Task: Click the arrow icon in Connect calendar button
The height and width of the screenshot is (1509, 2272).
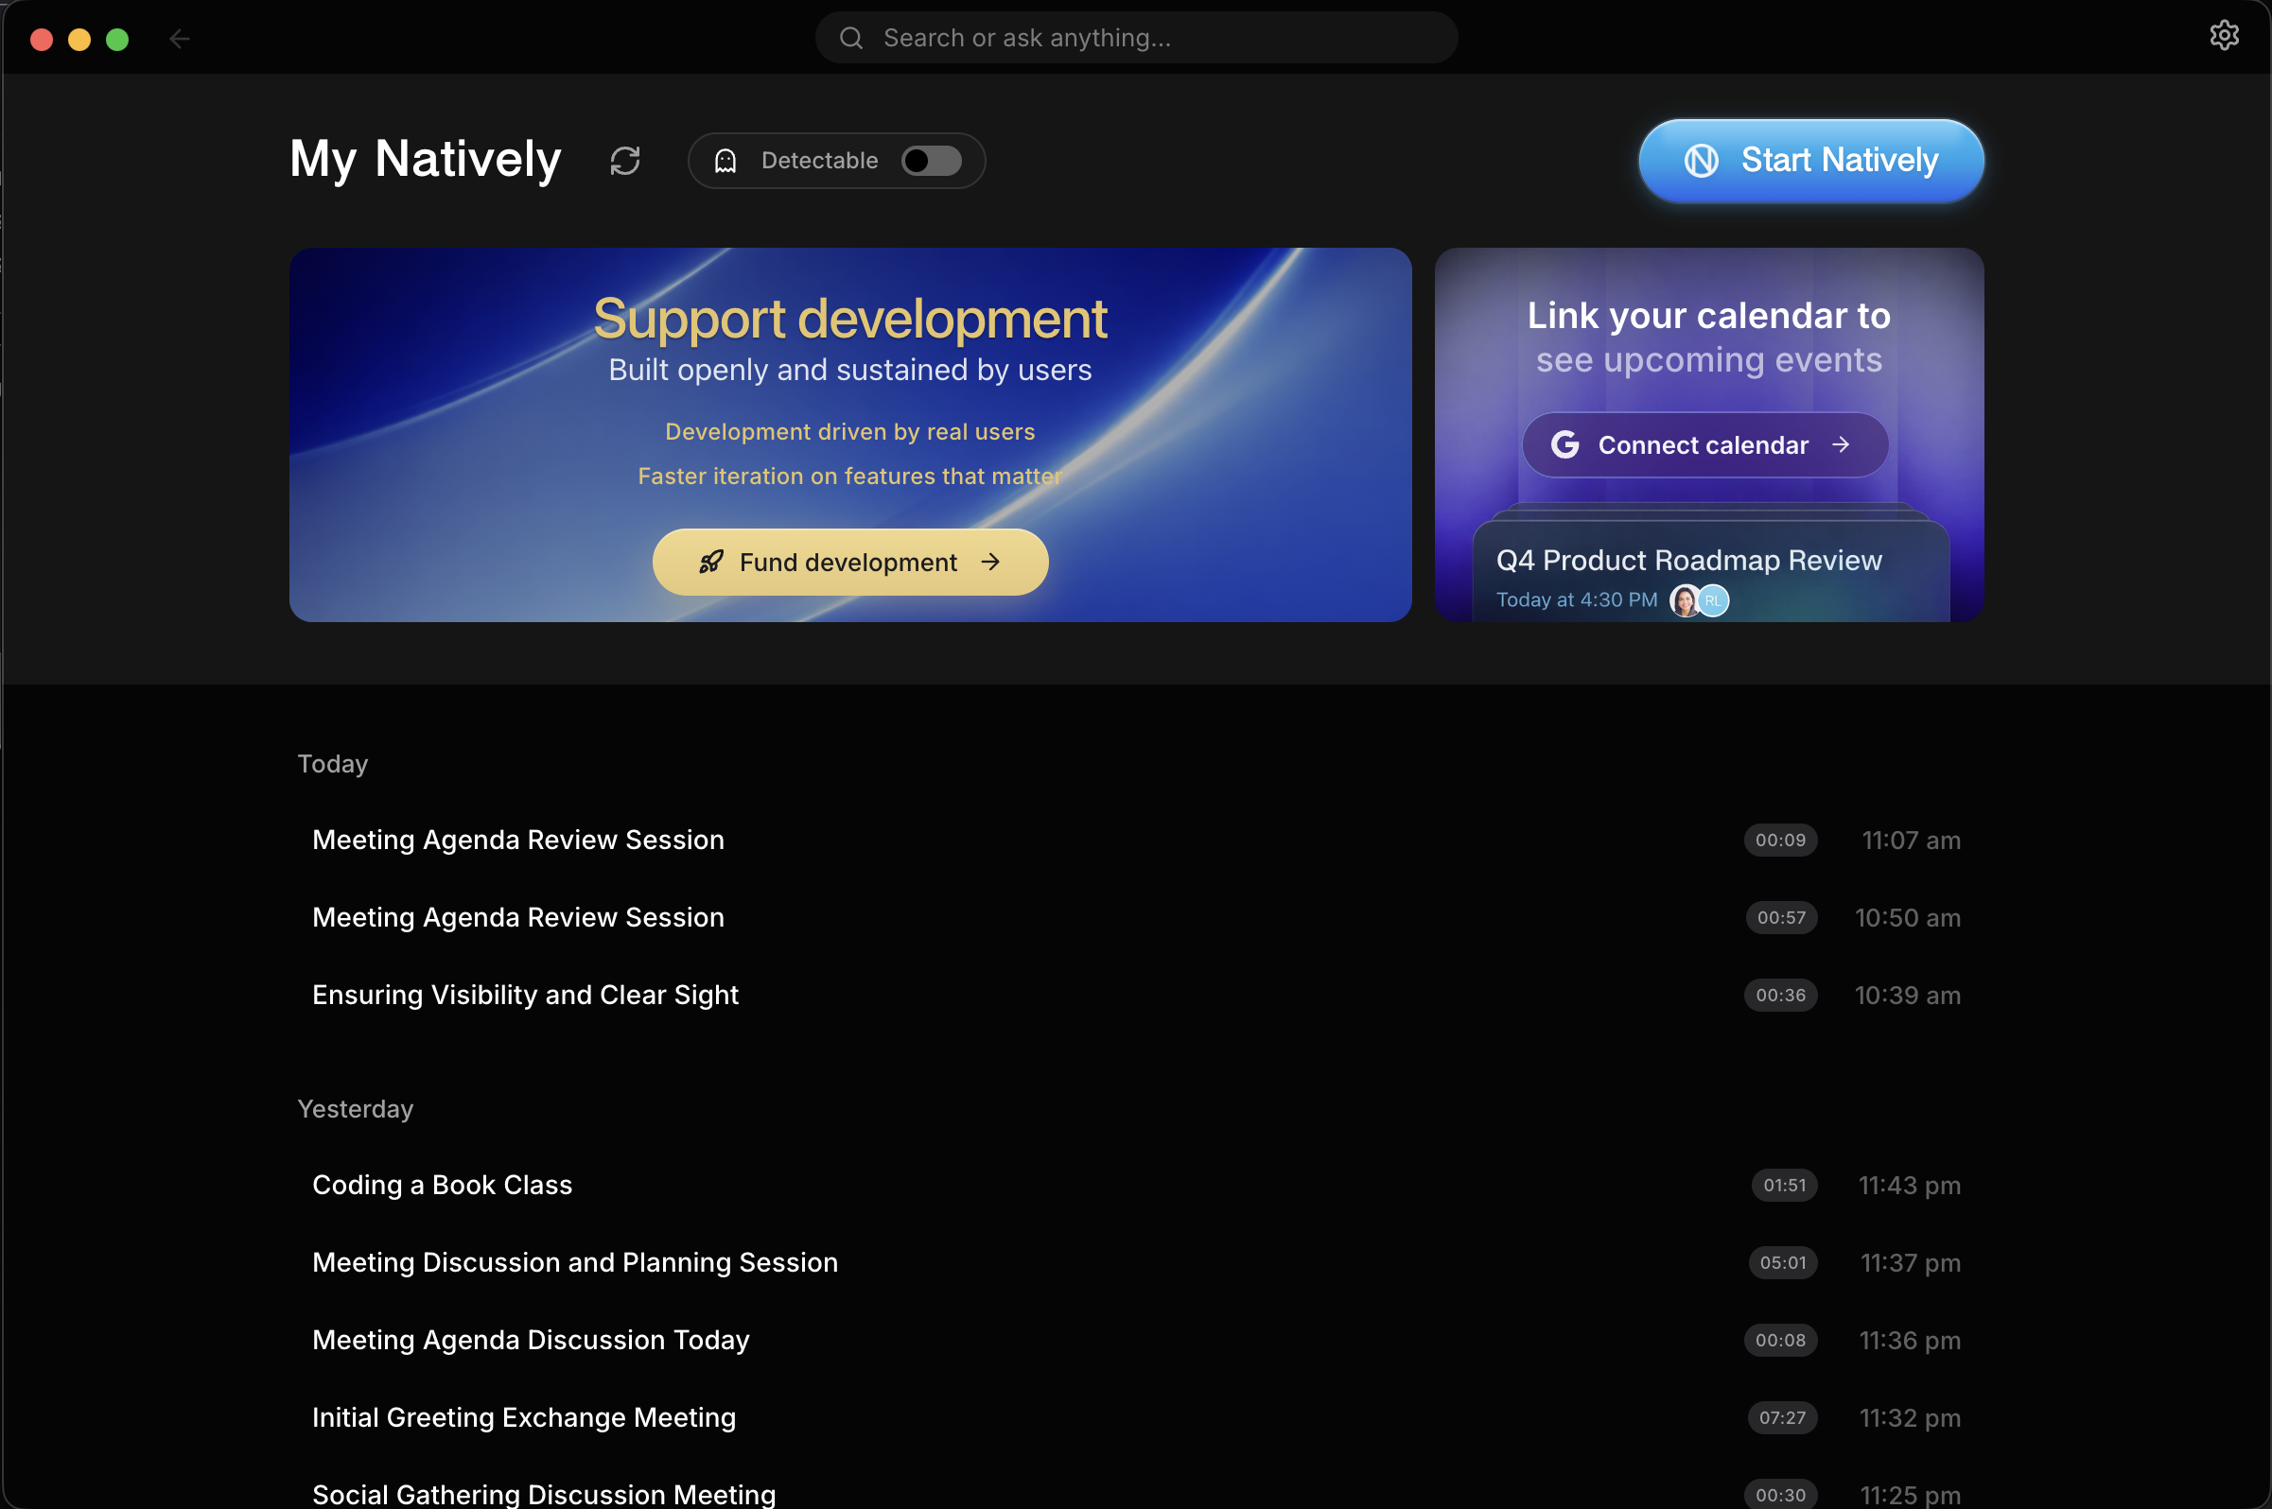Action: point(1842,444)
